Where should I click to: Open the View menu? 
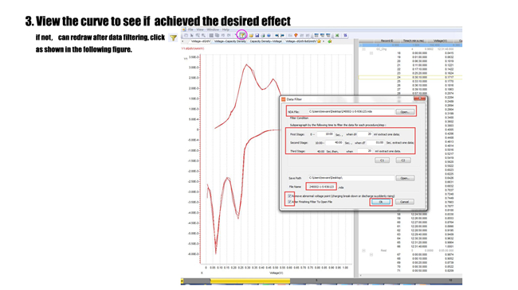[200, 29]
